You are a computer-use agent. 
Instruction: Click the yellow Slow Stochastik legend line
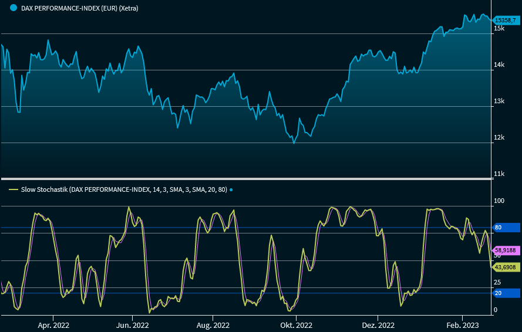click(14, 189)
